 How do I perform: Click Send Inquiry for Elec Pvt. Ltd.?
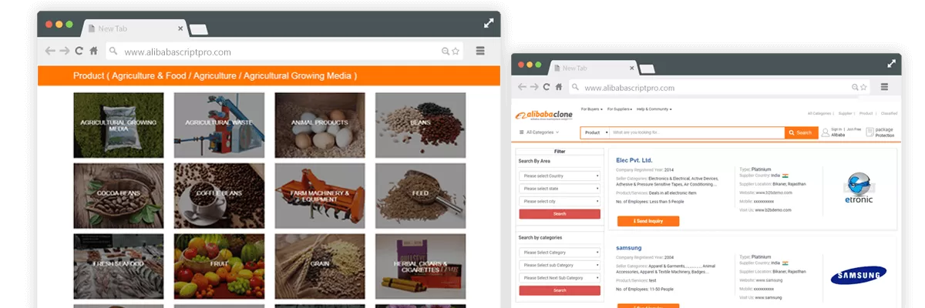[648, 221]
